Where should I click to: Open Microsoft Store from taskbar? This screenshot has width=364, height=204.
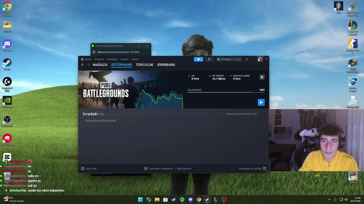165,199
